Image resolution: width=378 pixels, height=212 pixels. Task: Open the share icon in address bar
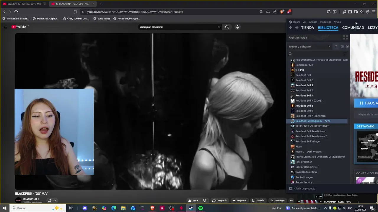click(x=275, y=12)
